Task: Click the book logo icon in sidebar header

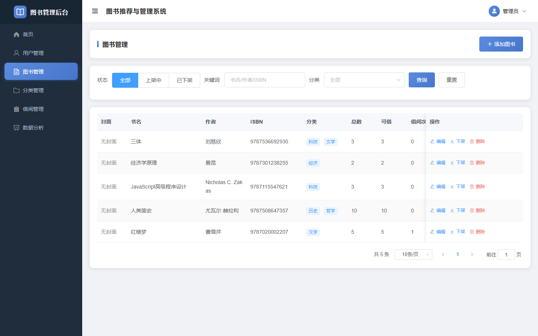Action: [x=20, y=12]
